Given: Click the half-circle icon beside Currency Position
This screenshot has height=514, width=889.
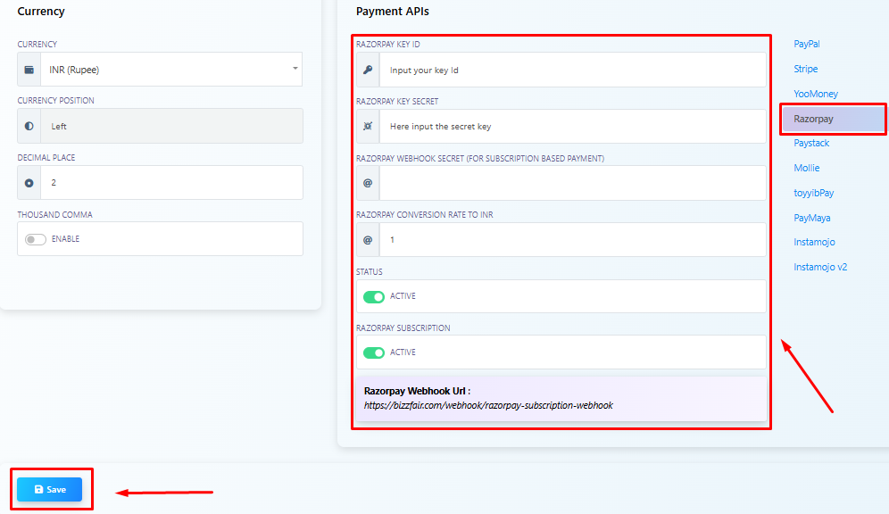Looking at the screenshot, I should [29, 127].
